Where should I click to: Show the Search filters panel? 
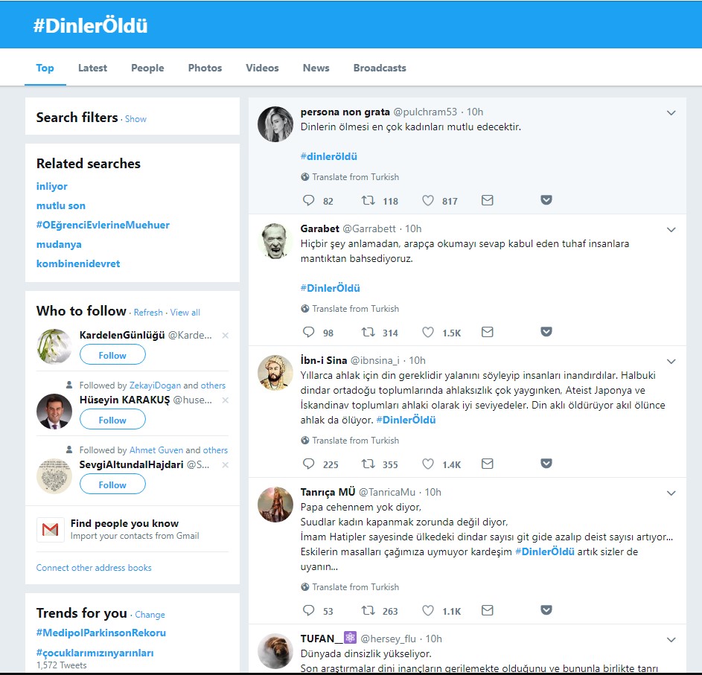[x=135, y=119]
